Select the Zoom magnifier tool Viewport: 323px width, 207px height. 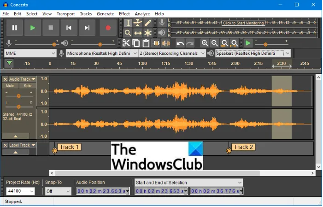(128, 33)
